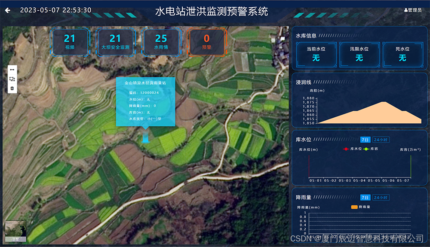Viewport: 430px width, 247px height.
Task: Click the 当前水位 info card
Action: pos(316,55)
